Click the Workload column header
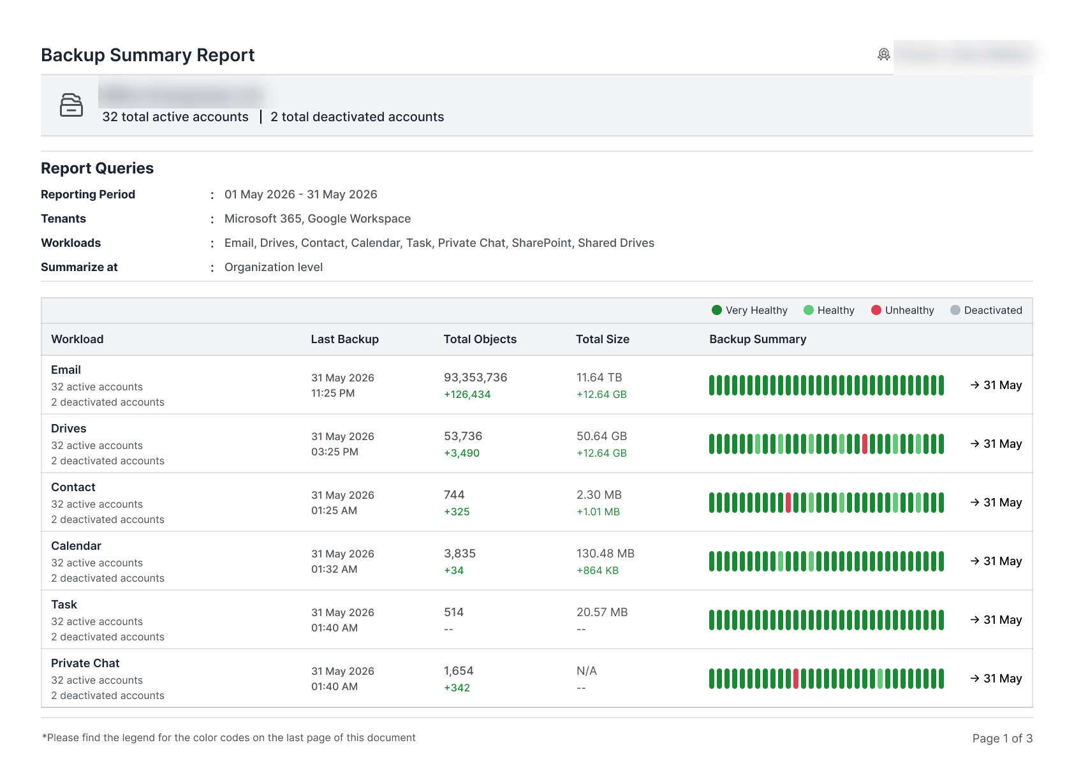Image resolution: width=1074 pixels, height=759 pixels. pos(77,339)
